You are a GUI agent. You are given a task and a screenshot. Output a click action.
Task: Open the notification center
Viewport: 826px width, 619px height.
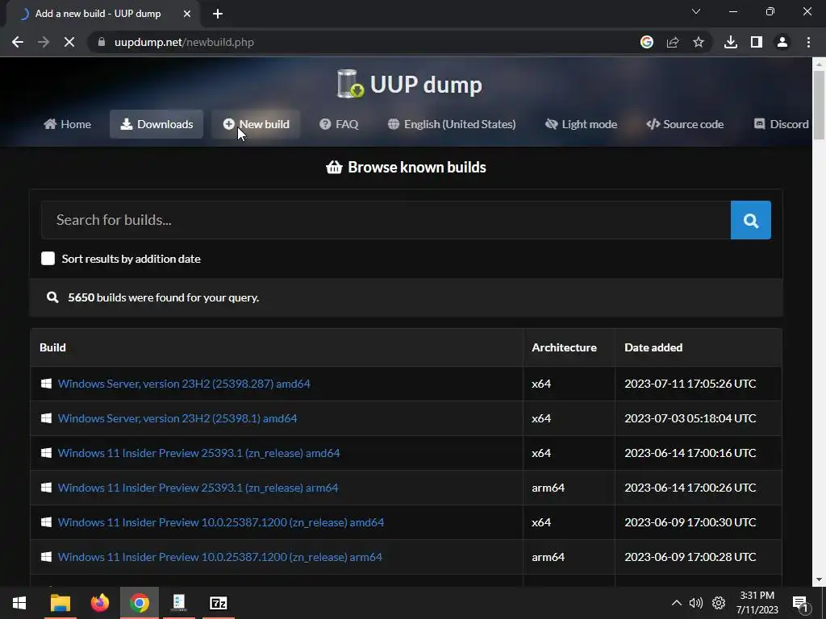coord(800,603)
